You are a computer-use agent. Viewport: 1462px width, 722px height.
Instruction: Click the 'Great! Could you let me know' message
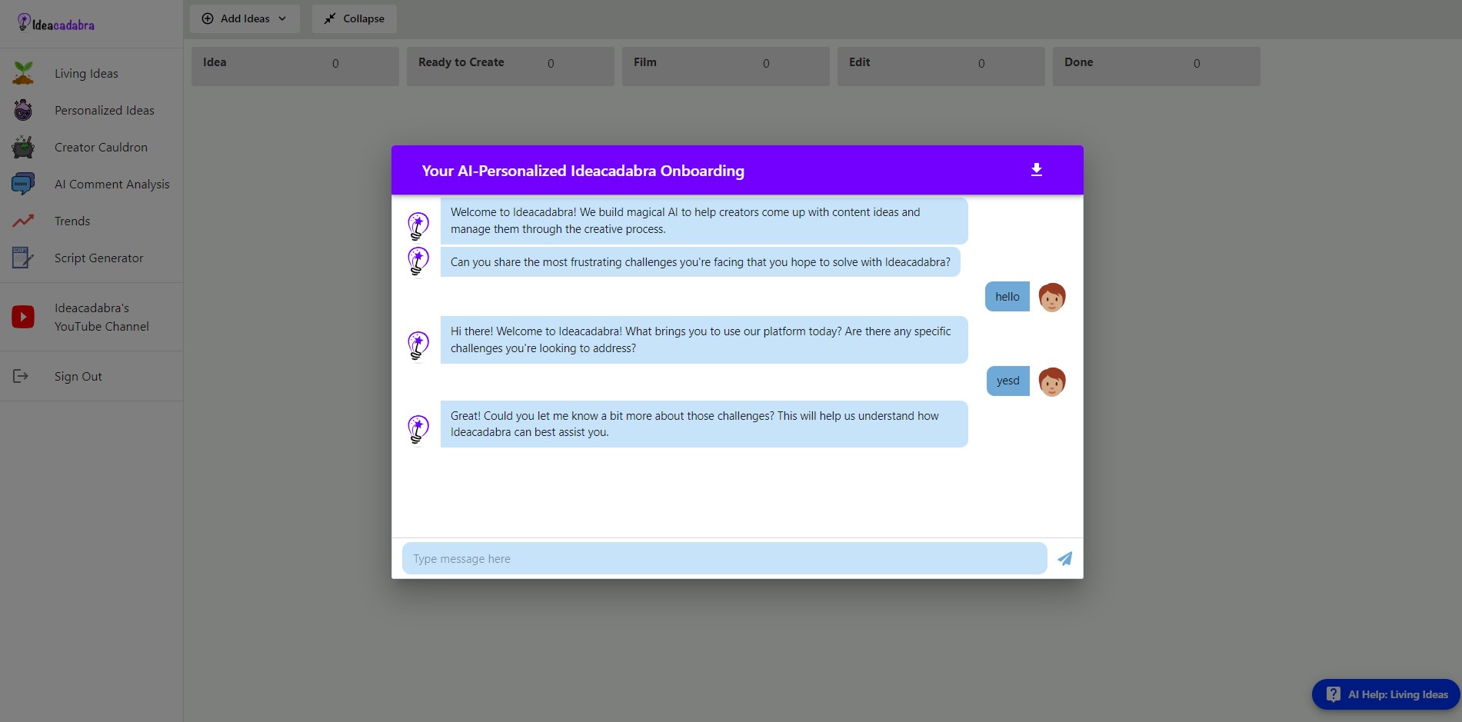(x=704, y=424)
